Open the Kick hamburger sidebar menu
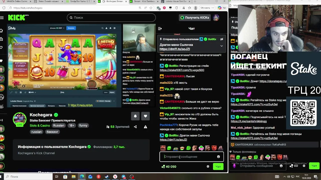Image resolution: width=321 pixels, height=180 pixels. pos(2,17)
